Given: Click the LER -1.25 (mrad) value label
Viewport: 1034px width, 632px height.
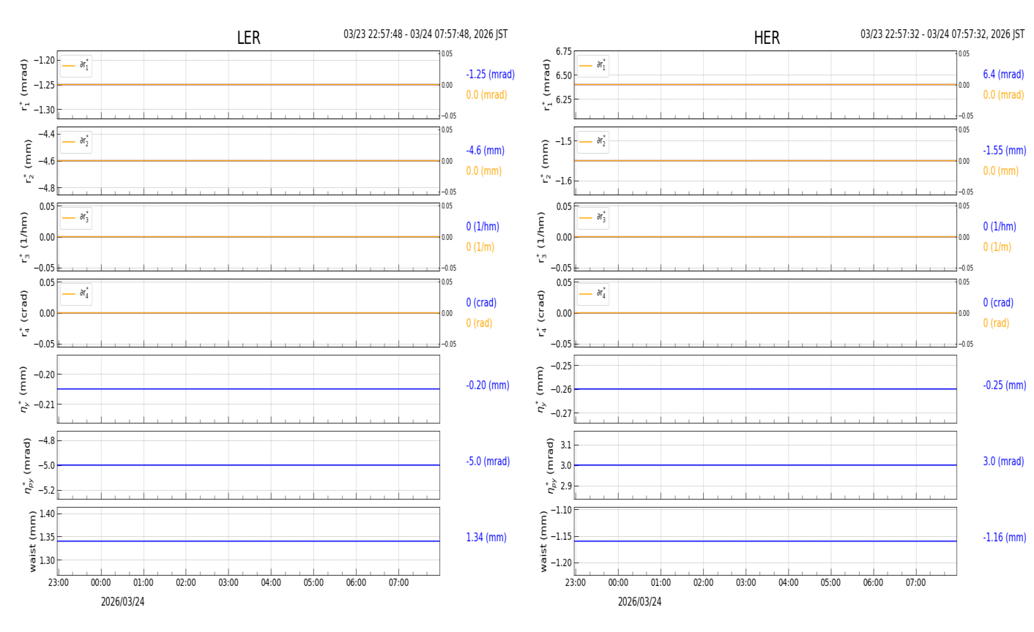Looking at the screenshot, I should point(490,75).
